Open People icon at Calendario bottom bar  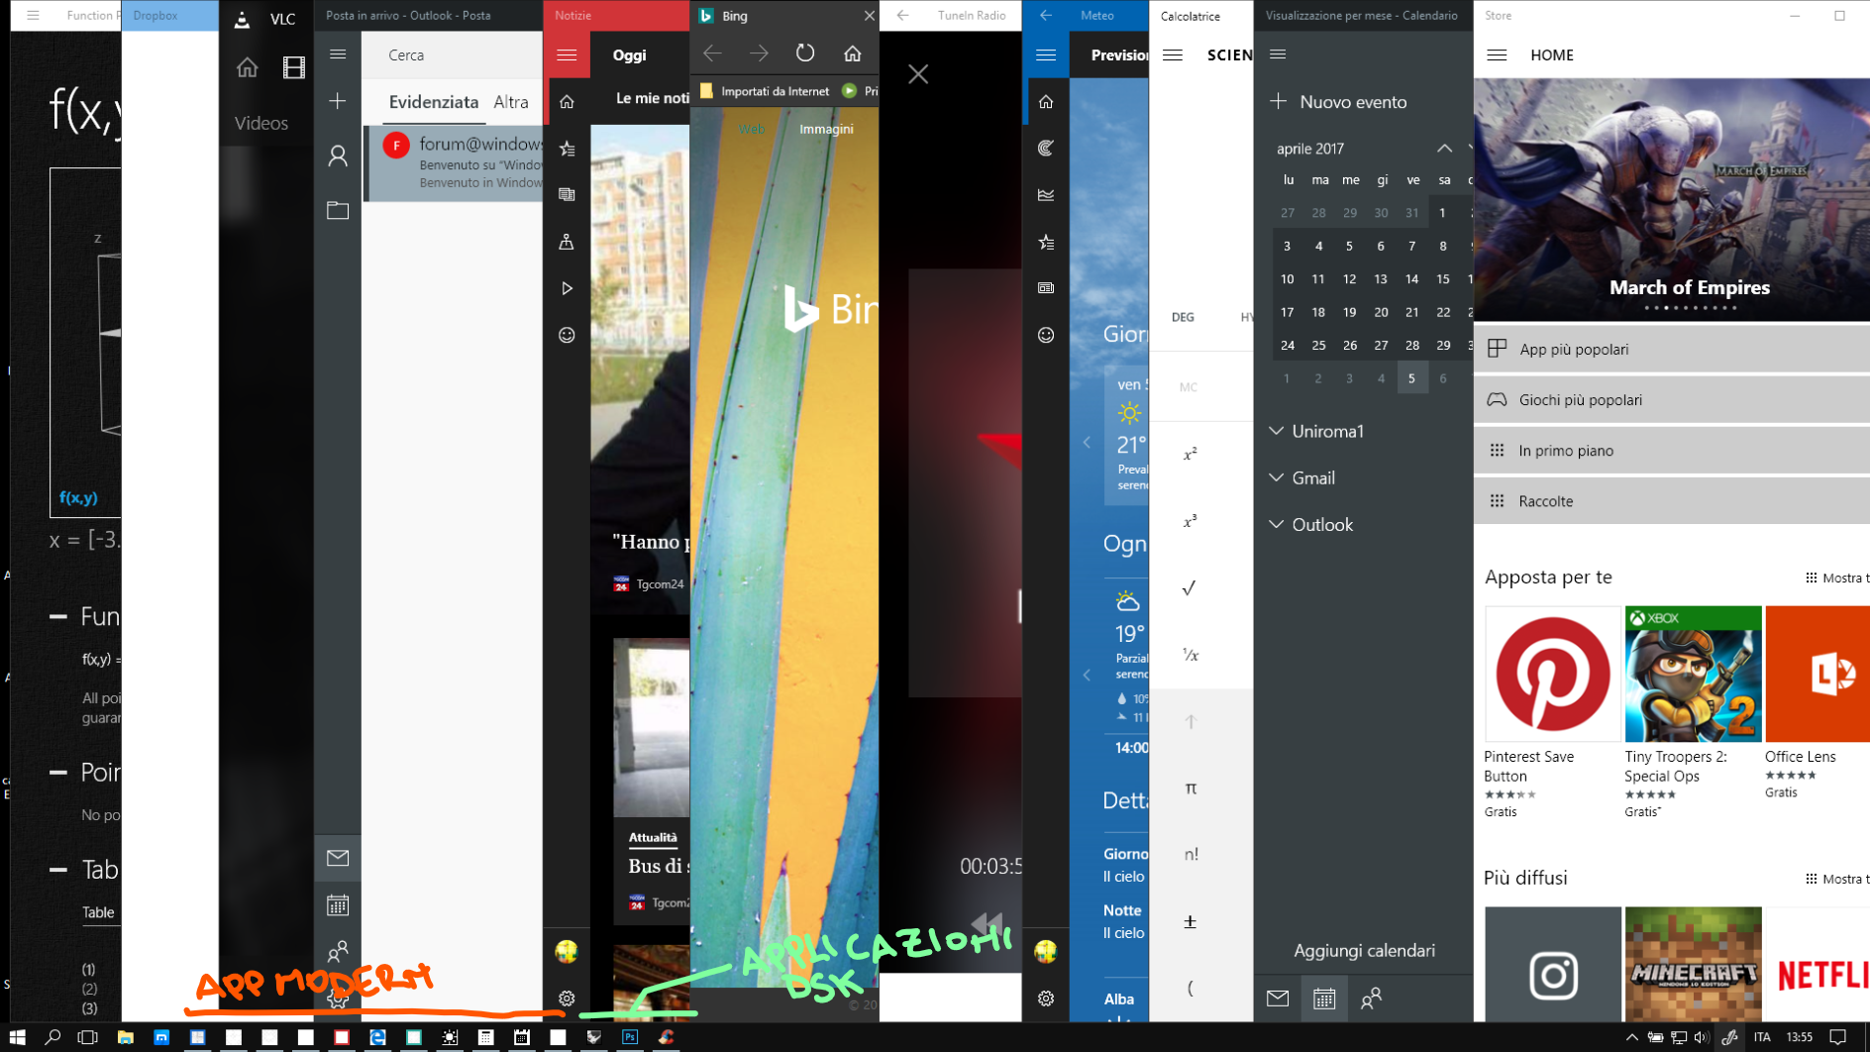click(1371, 999)
